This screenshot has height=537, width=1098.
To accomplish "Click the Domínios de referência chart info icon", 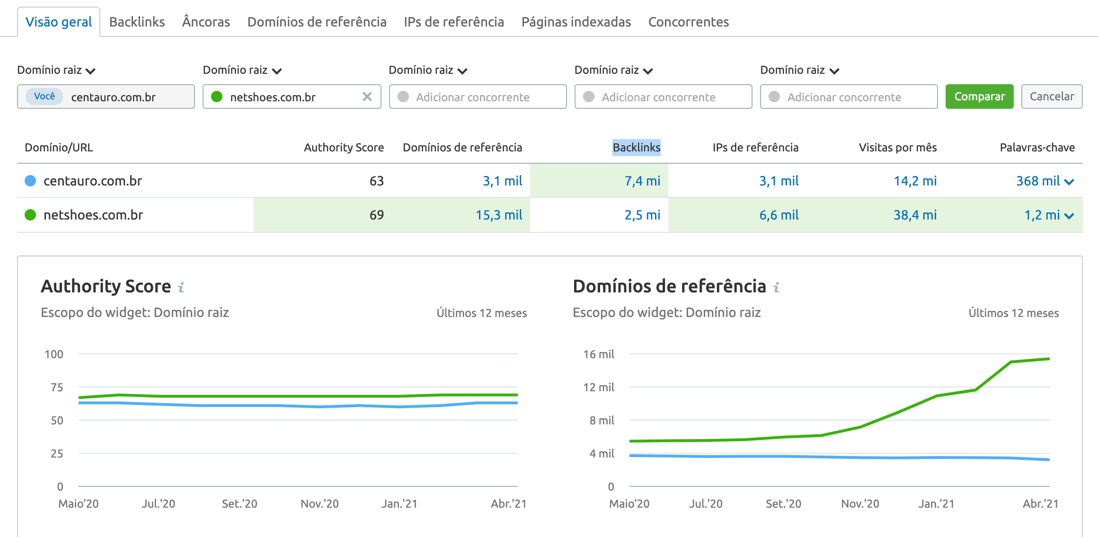I will (776, 287).
